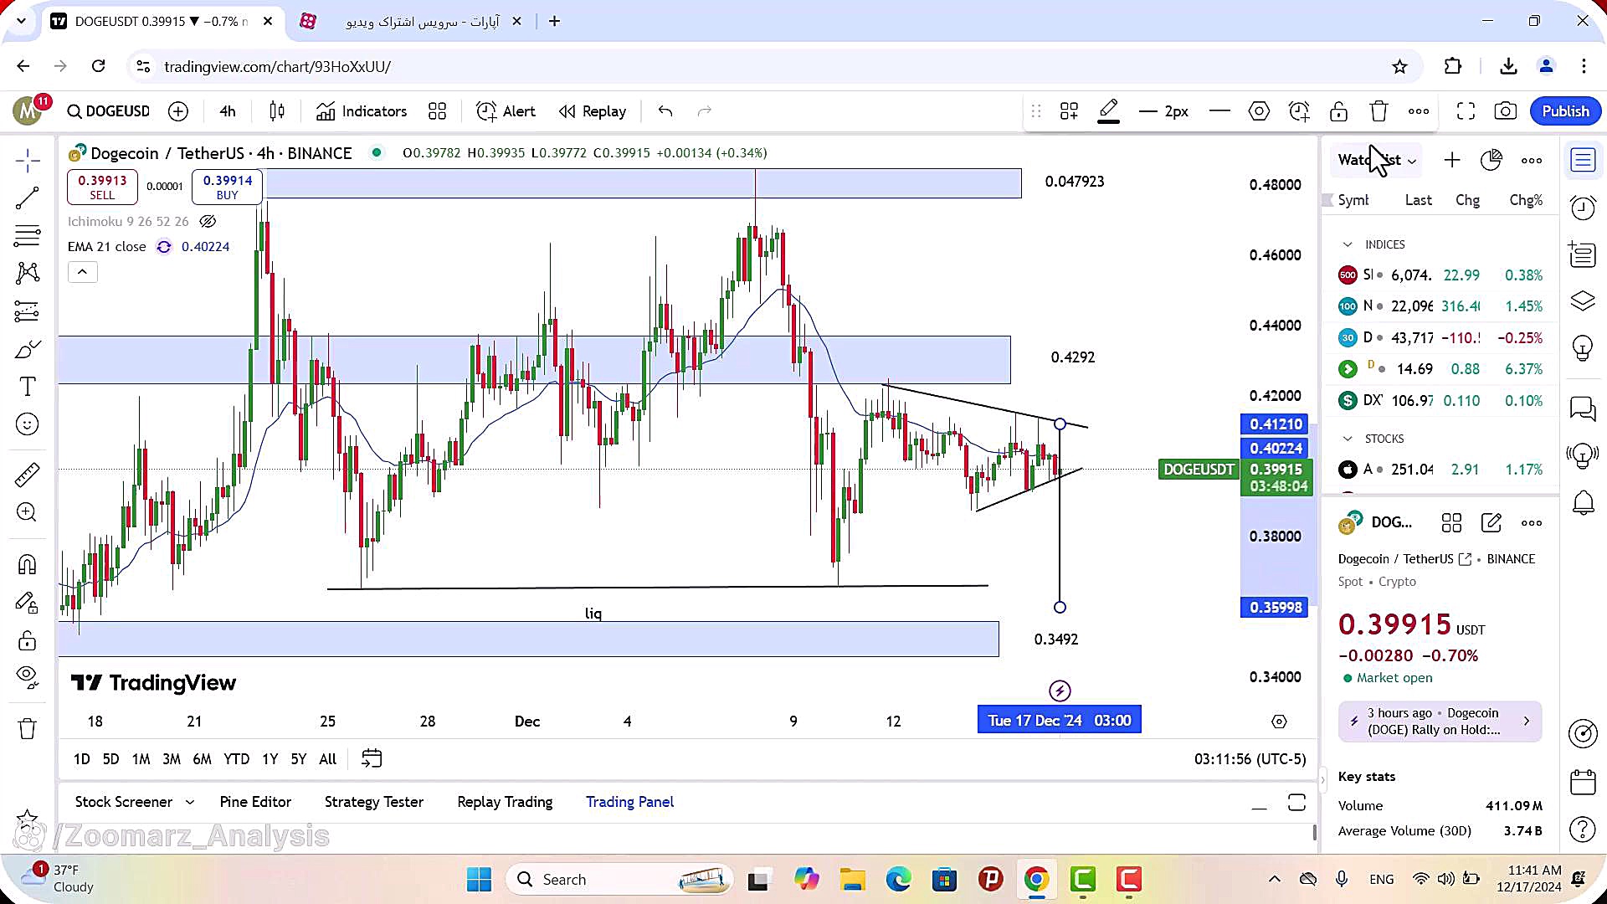This screenshot has width=1607, height=904.
Task: Click Chrome icon in Windows taskbar
Action: (x=1036, y=880)
